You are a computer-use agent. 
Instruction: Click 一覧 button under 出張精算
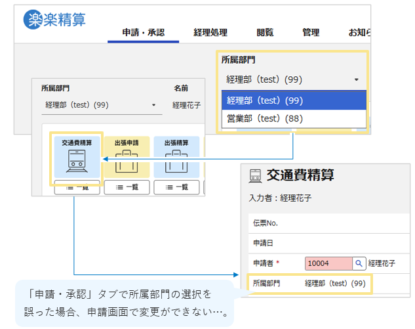176,187
